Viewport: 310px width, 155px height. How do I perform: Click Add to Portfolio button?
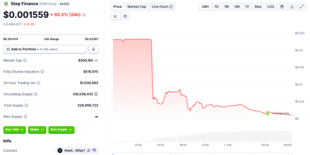[x=45, y=49]
